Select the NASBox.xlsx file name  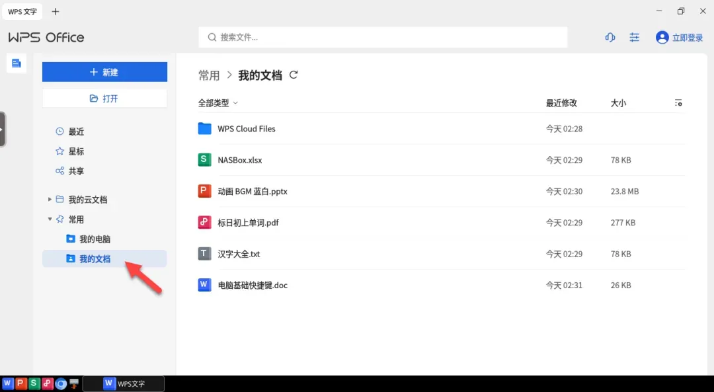point(240,160)
